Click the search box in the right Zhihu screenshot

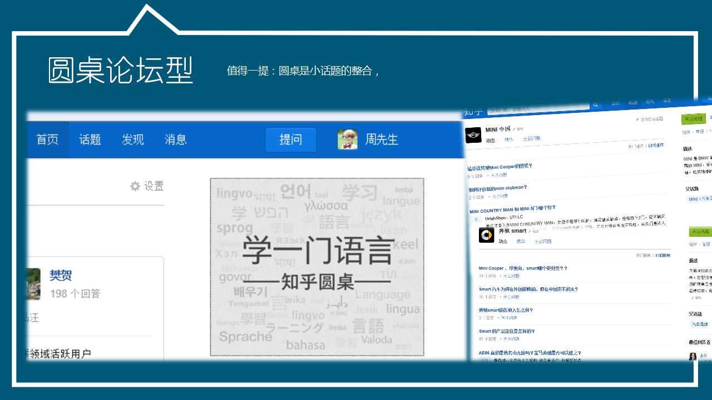click(538, 108)
